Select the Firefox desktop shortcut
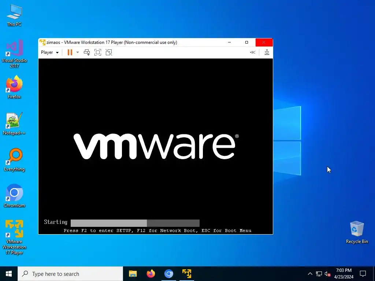The height and width of the screenshot is (281, 375). pyautogui.click(x=14, y=87)
